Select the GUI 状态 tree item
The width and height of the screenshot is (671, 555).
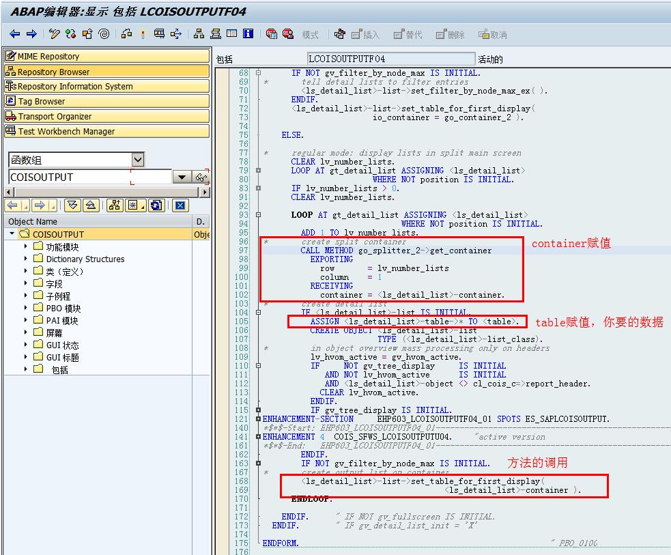(63, 345)
